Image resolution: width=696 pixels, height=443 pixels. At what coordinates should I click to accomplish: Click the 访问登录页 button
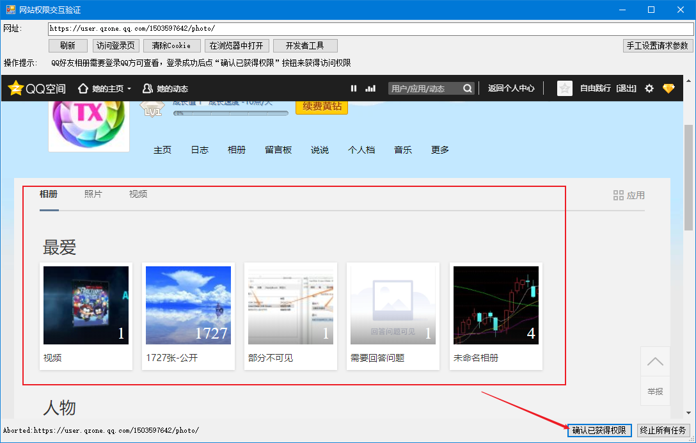(x=116, y=45)
